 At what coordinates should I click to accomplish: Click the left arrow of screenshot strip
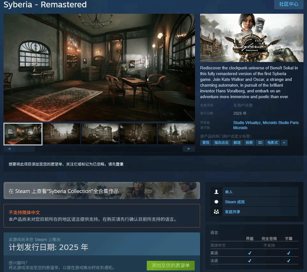coord(9,149)
